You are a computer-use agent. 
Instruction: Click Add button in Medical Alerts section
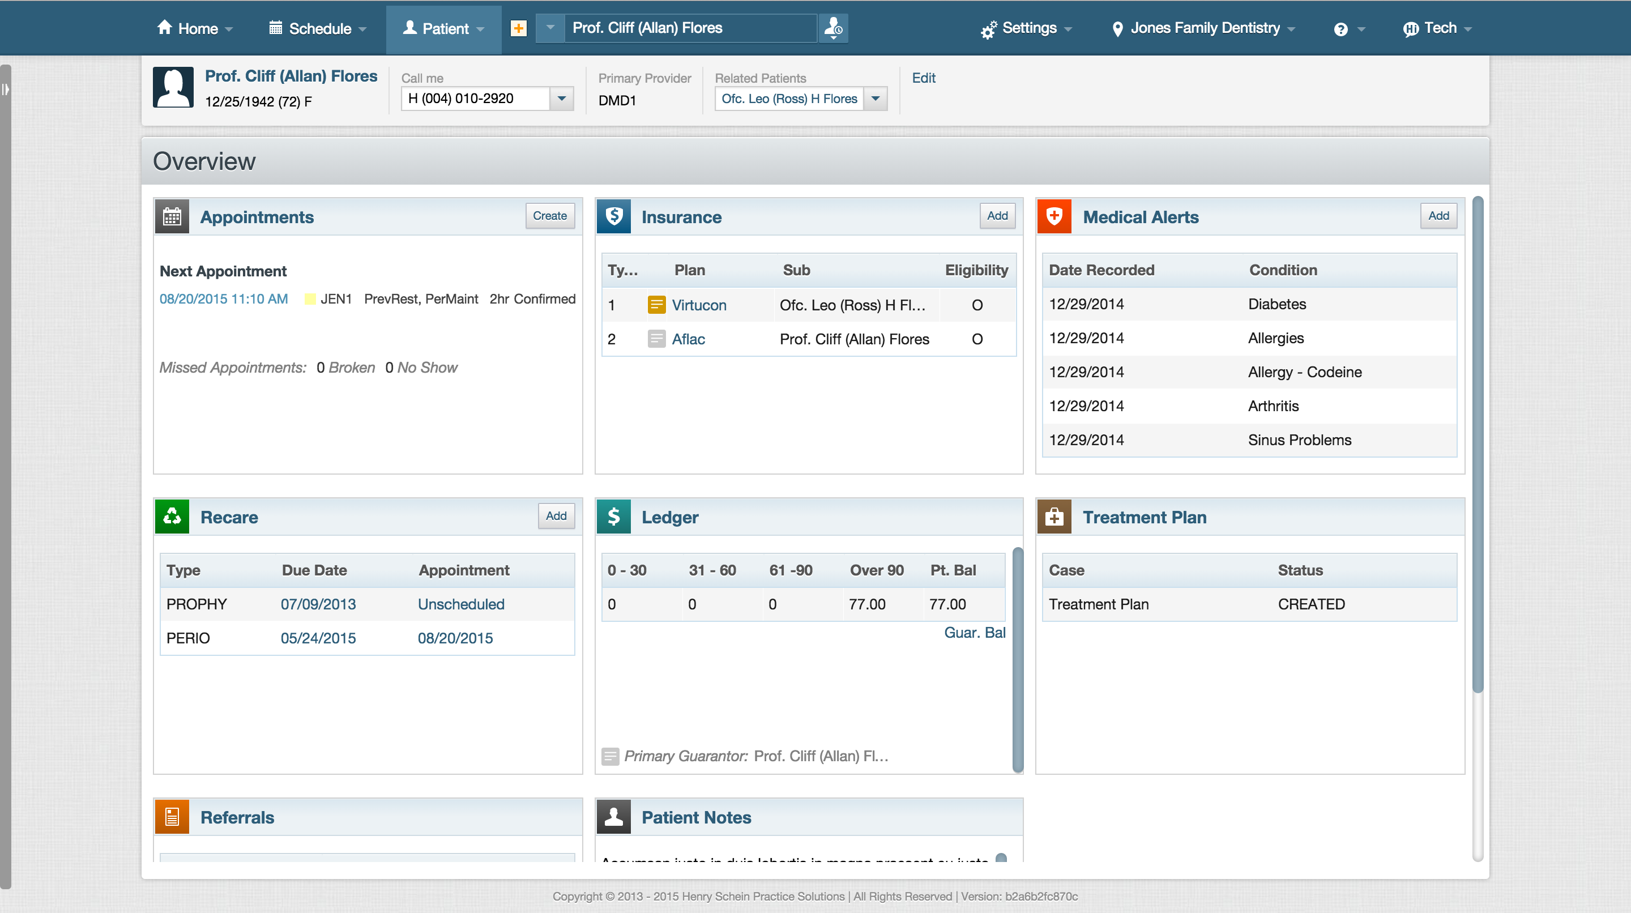pyautogui.click(x=1440, y=216)
